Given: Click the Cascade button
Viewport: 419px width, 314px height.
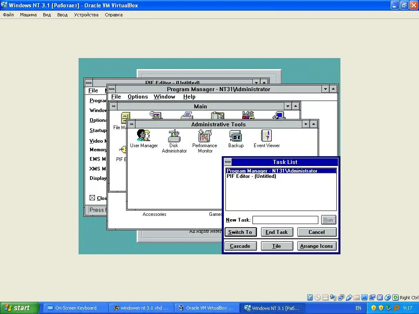Looking at the screenshot, I should (241, 246).
